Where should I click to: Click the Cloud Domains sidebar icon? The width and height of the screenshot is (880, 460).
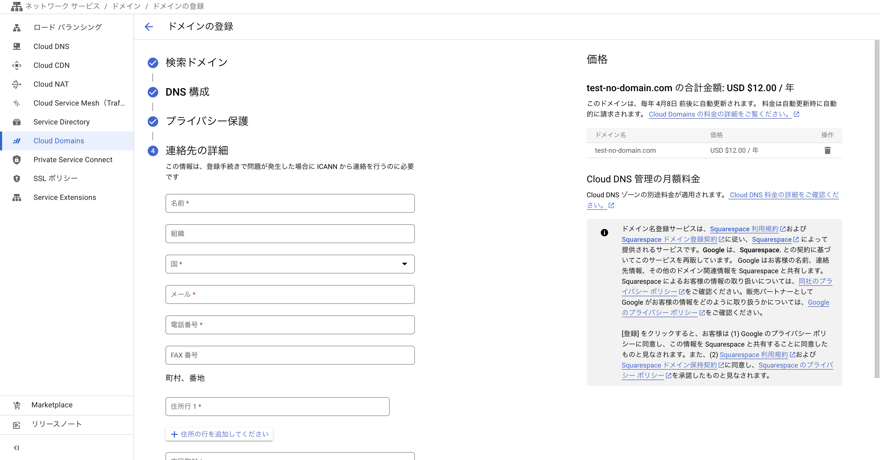(x=17, y=141)
